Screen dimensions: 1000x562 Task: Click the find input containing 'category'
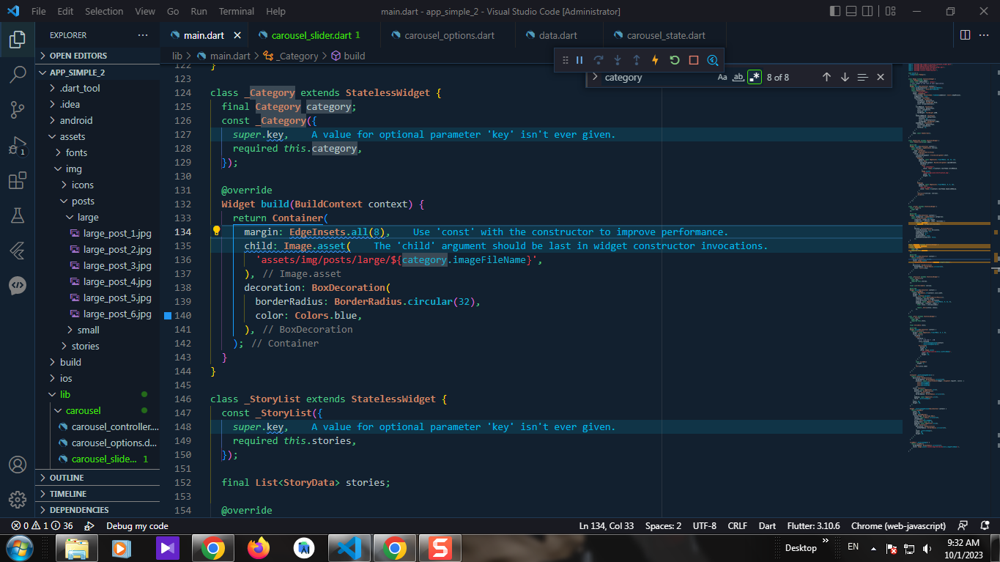tap(658, 77)
